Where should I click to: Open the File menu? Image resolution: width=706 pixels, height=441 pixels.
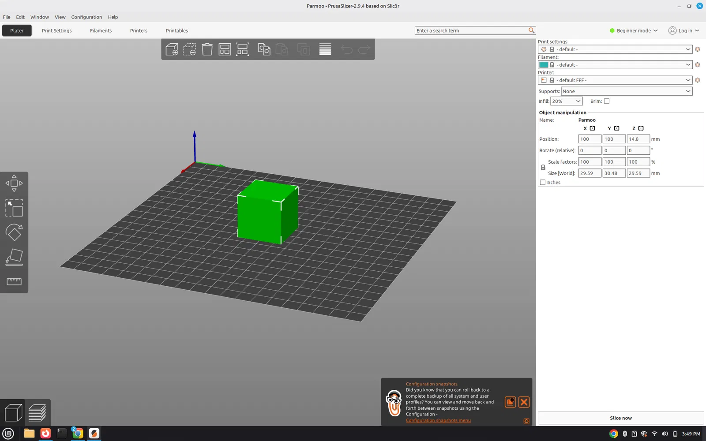[7, 17]
